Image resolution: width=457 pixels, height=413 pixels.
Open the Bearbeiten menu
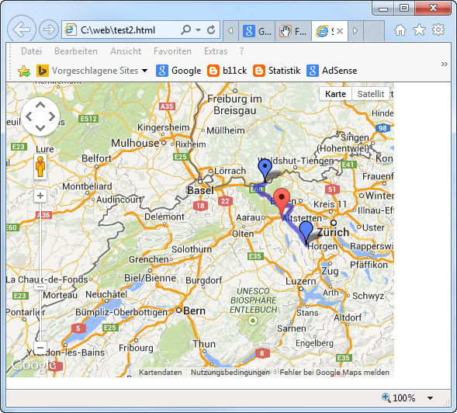(x=76, y=51)
